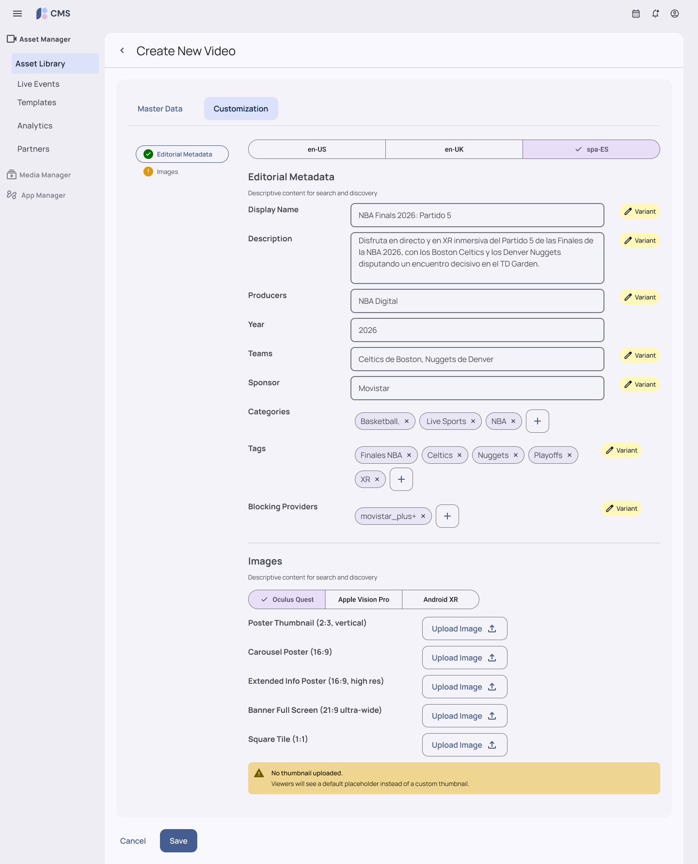Upload image for Extended Info Poster
The height and width of the screenshot is (864, 698).
pos(465,687)
